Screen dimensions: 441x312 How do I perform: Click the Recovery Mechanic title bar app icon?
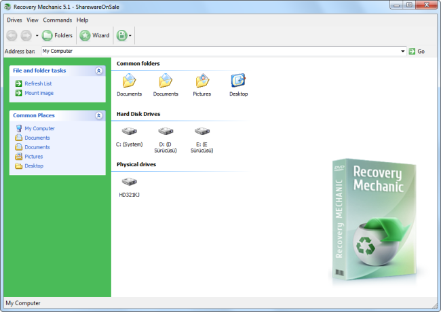(x=8, y=7)
